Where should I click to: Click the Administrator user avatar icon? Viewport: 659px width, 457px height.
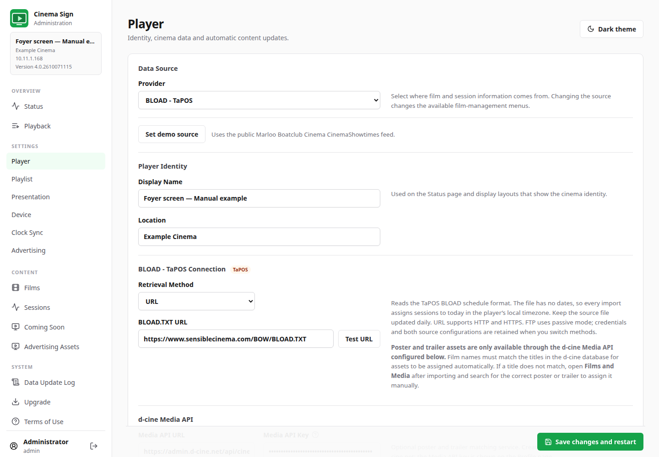14,446
